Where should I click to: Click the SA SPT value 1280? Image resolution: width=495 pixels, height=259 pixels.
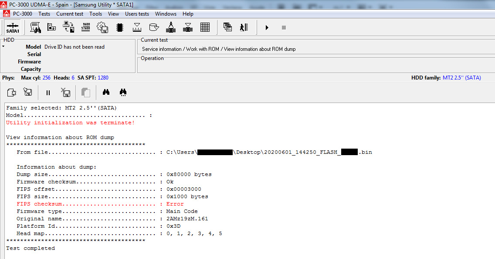(x=103, y=78)
